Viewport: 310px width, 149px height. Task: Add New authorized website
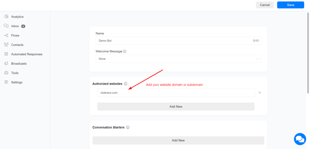176,107
